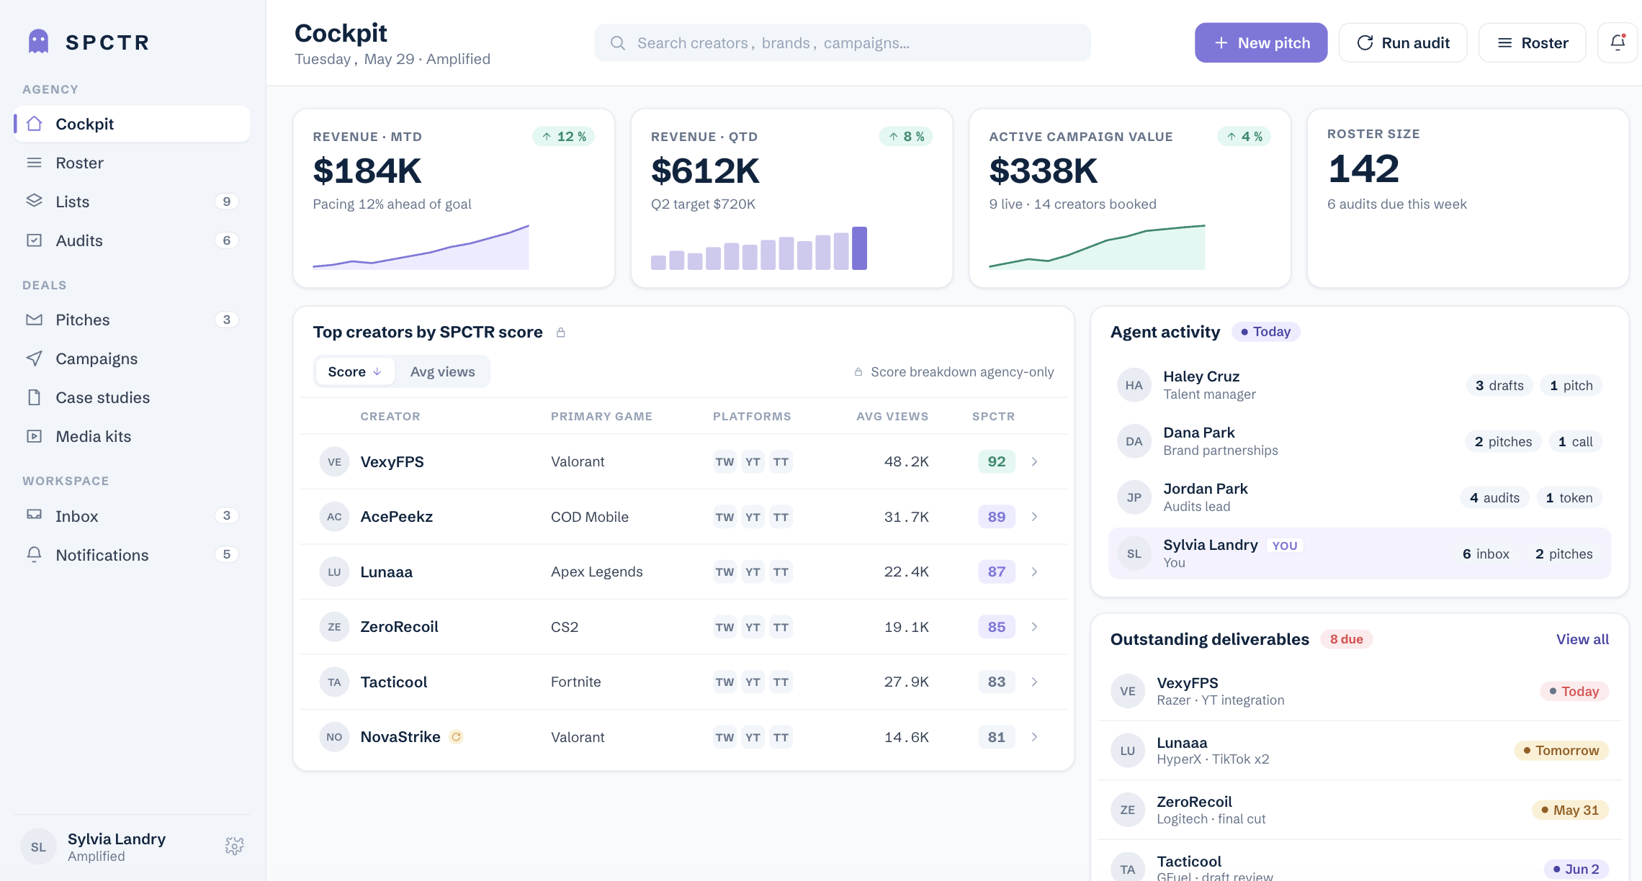Click the Notifications bell icon in sidebar
This screenshot has height=881, width=1642.
click(34, 554)
